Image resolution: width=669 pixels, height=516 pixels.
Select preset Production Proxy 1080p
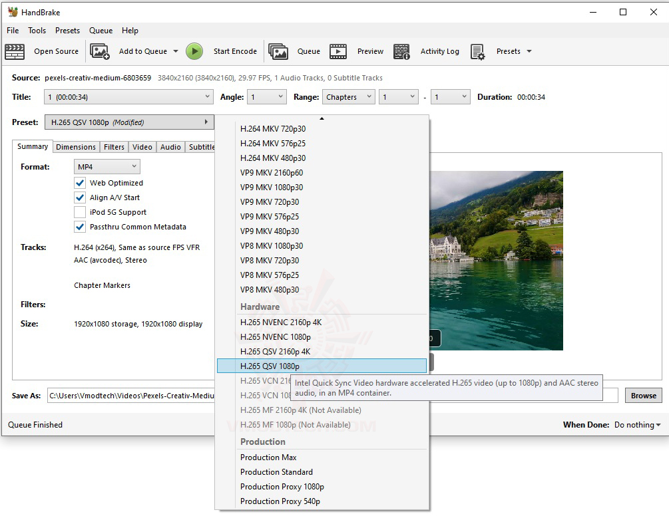pos(322,487)
